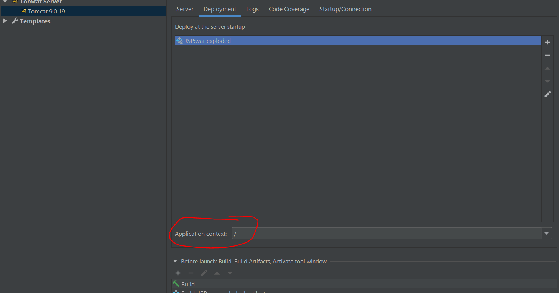Move artifact up in deployment list

(x=547, y=68)
